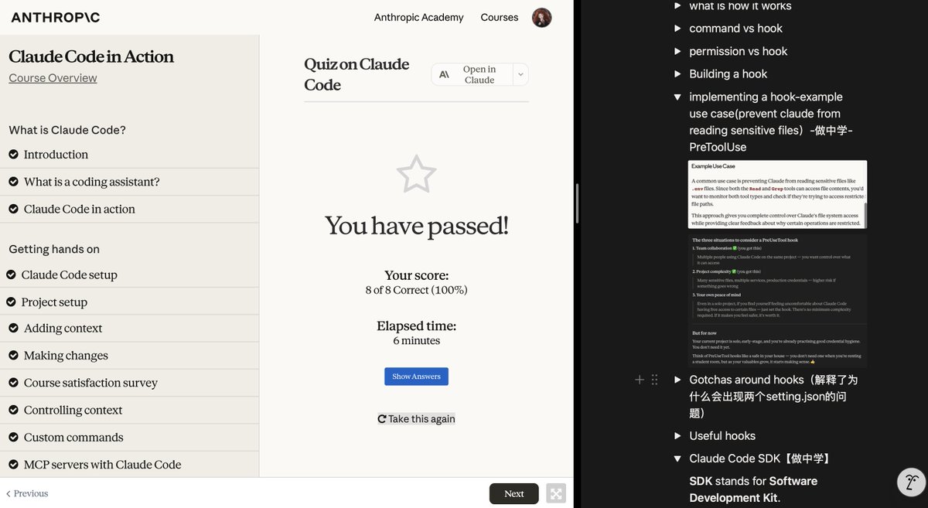Screen dimensions: 928x508
Task: Click the back chevron before Previous
Action: (9, 493)
